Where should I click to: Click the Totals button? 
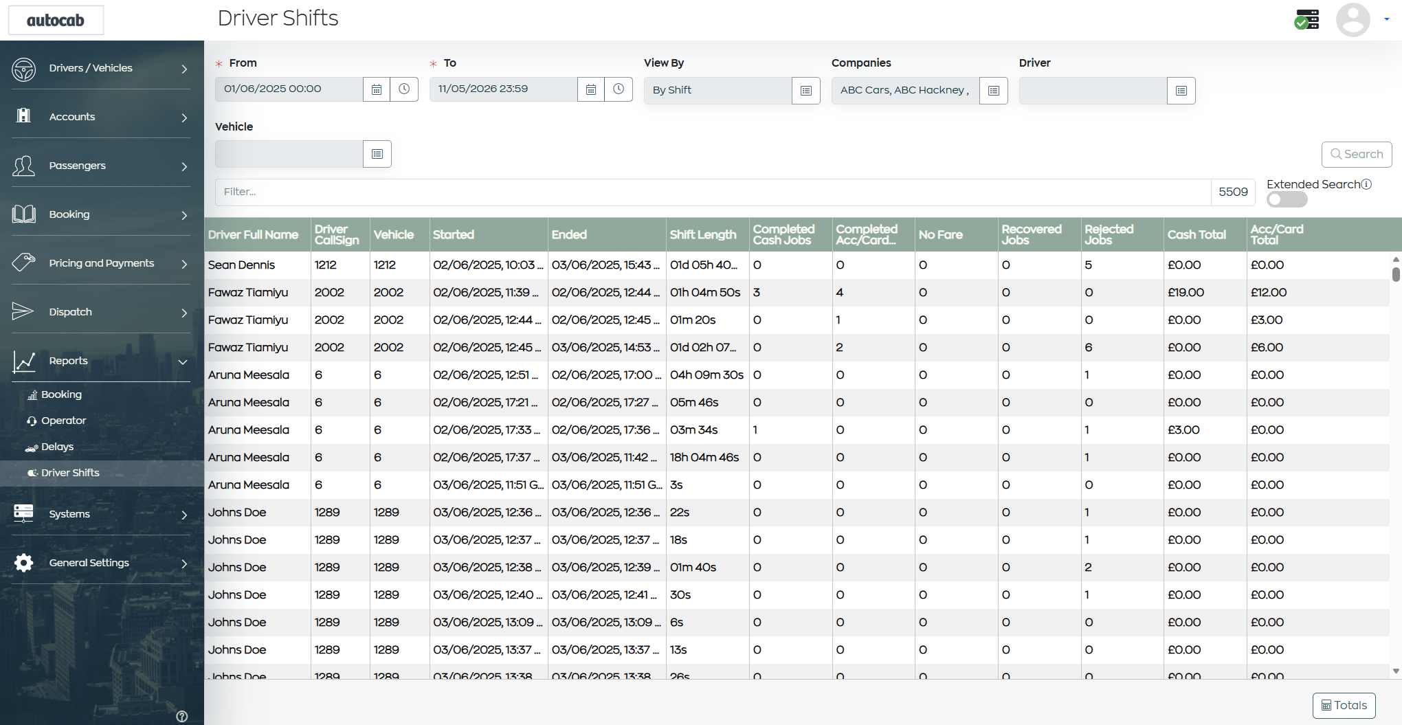tap(1344, 706)
